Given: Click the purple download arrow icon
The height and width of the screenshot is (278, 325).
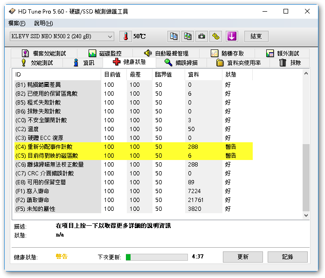Looking at the screenshot, I should click(232, 36).
